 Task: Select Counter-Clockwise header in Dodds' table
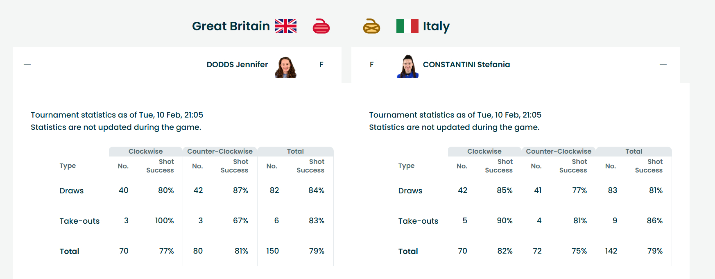(220, 152)
